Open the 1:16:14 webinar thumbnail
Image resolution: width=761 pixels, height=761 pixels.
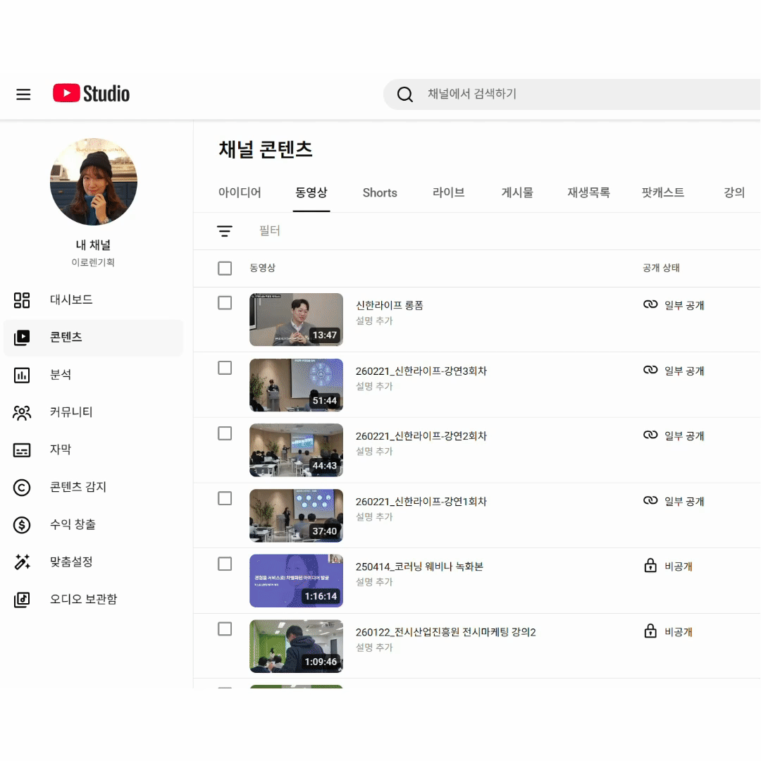(296, 581)
